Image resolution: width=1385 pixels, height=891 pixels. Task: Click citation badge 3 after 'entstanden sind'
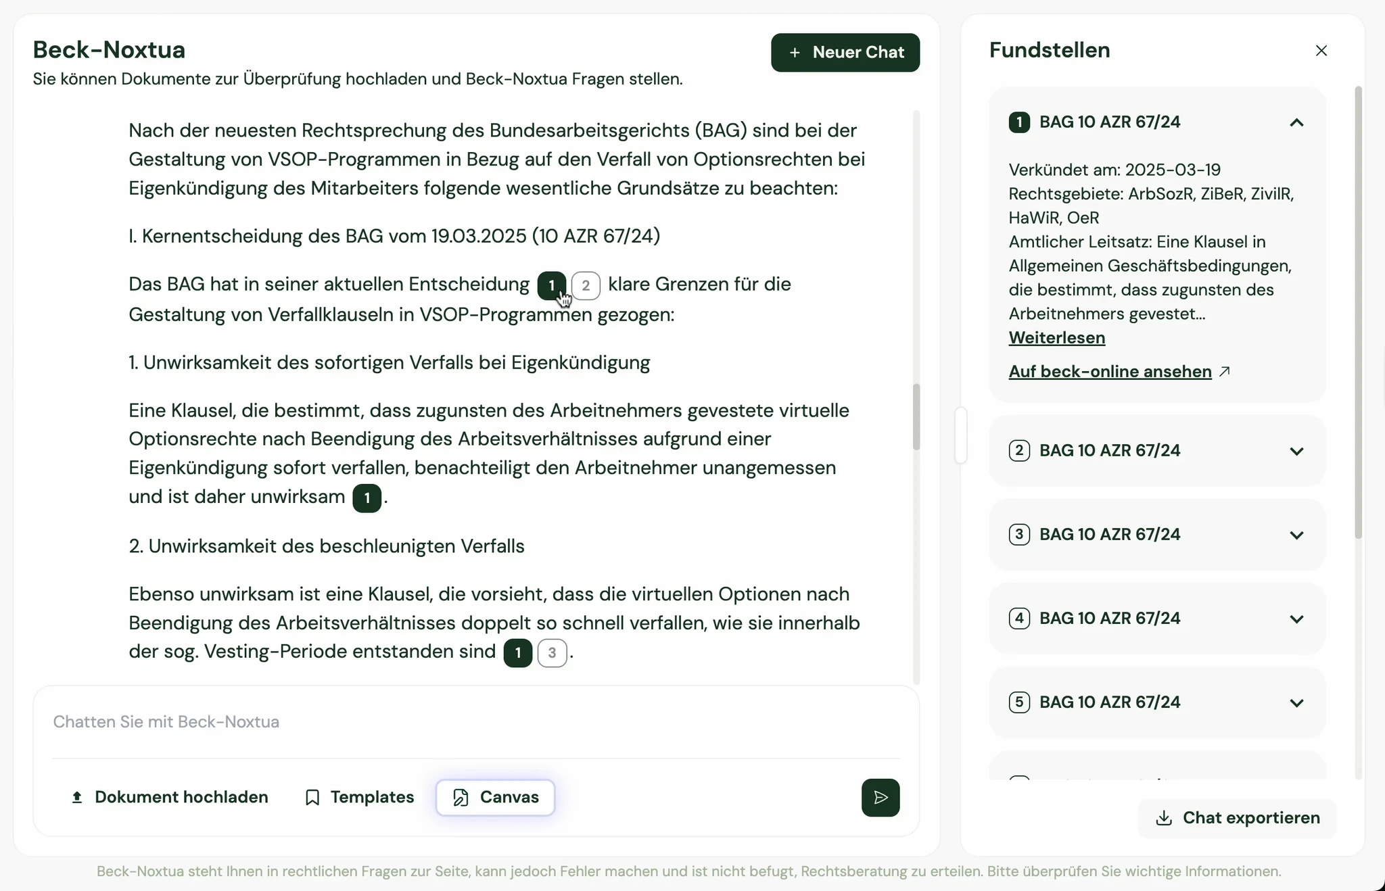click(552, 653)
